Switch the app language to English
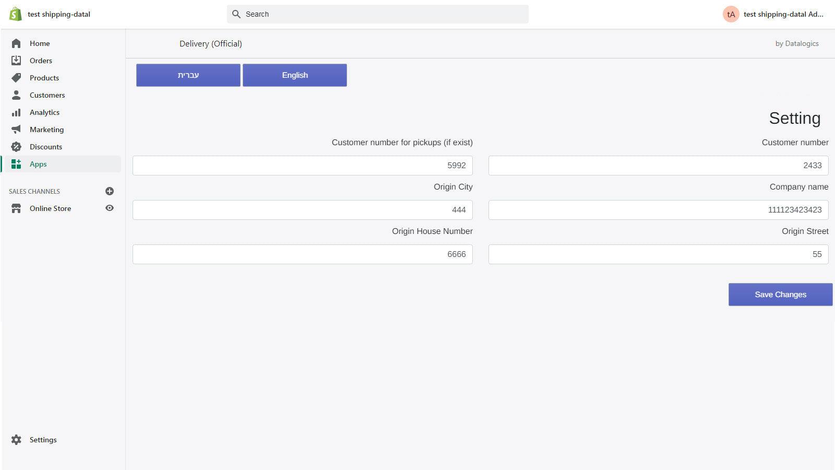 coord(294,75)
